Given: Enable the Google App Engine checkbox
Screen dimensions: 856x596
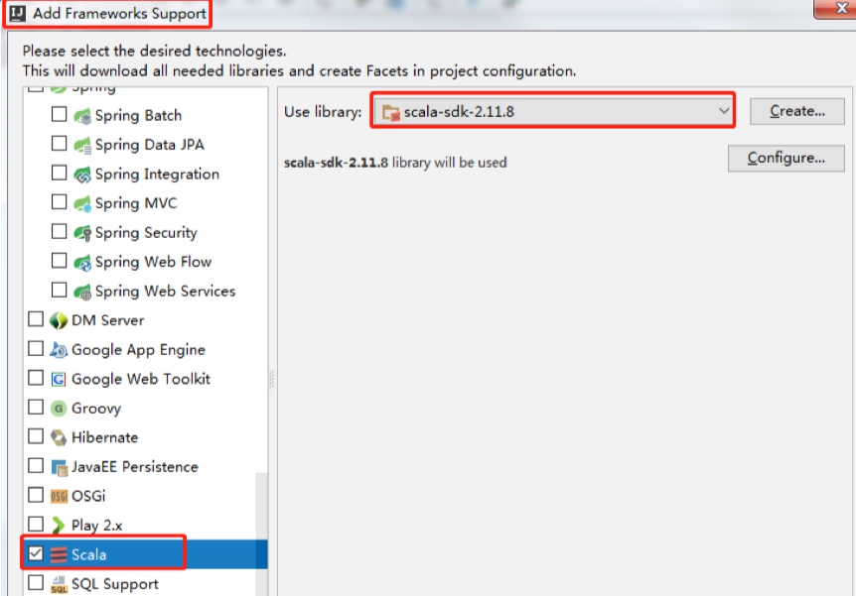Looking at the screenshot, I should click(36, 348).
